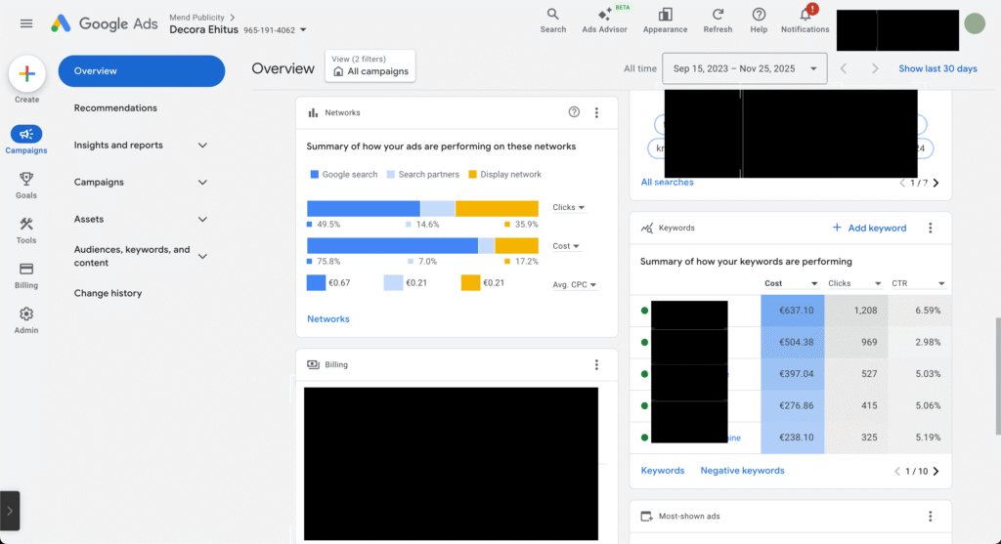1001x544 pixels.
Task: Open Keywords card three-dot menu
Action: click(x=930, y=228)
